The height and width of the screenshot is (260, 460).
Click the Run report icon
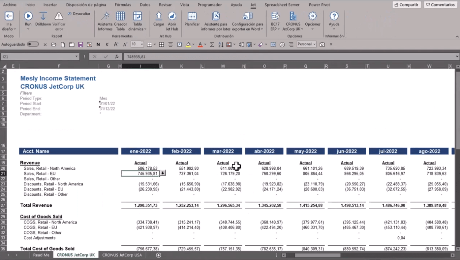(x=28, y=16)
